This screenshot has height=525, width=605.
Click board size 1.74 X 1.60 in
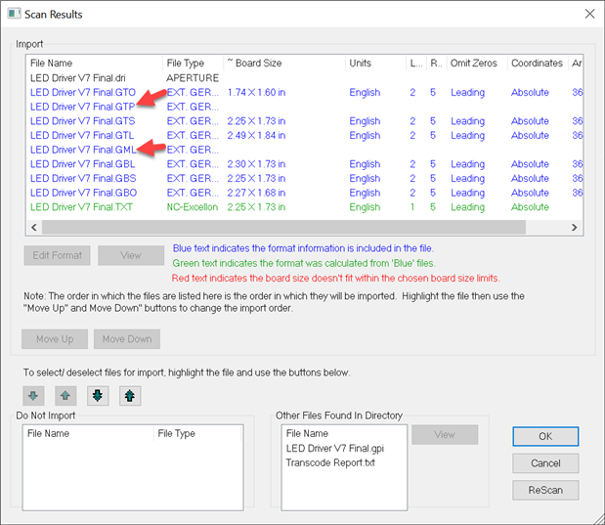point(256,92)
